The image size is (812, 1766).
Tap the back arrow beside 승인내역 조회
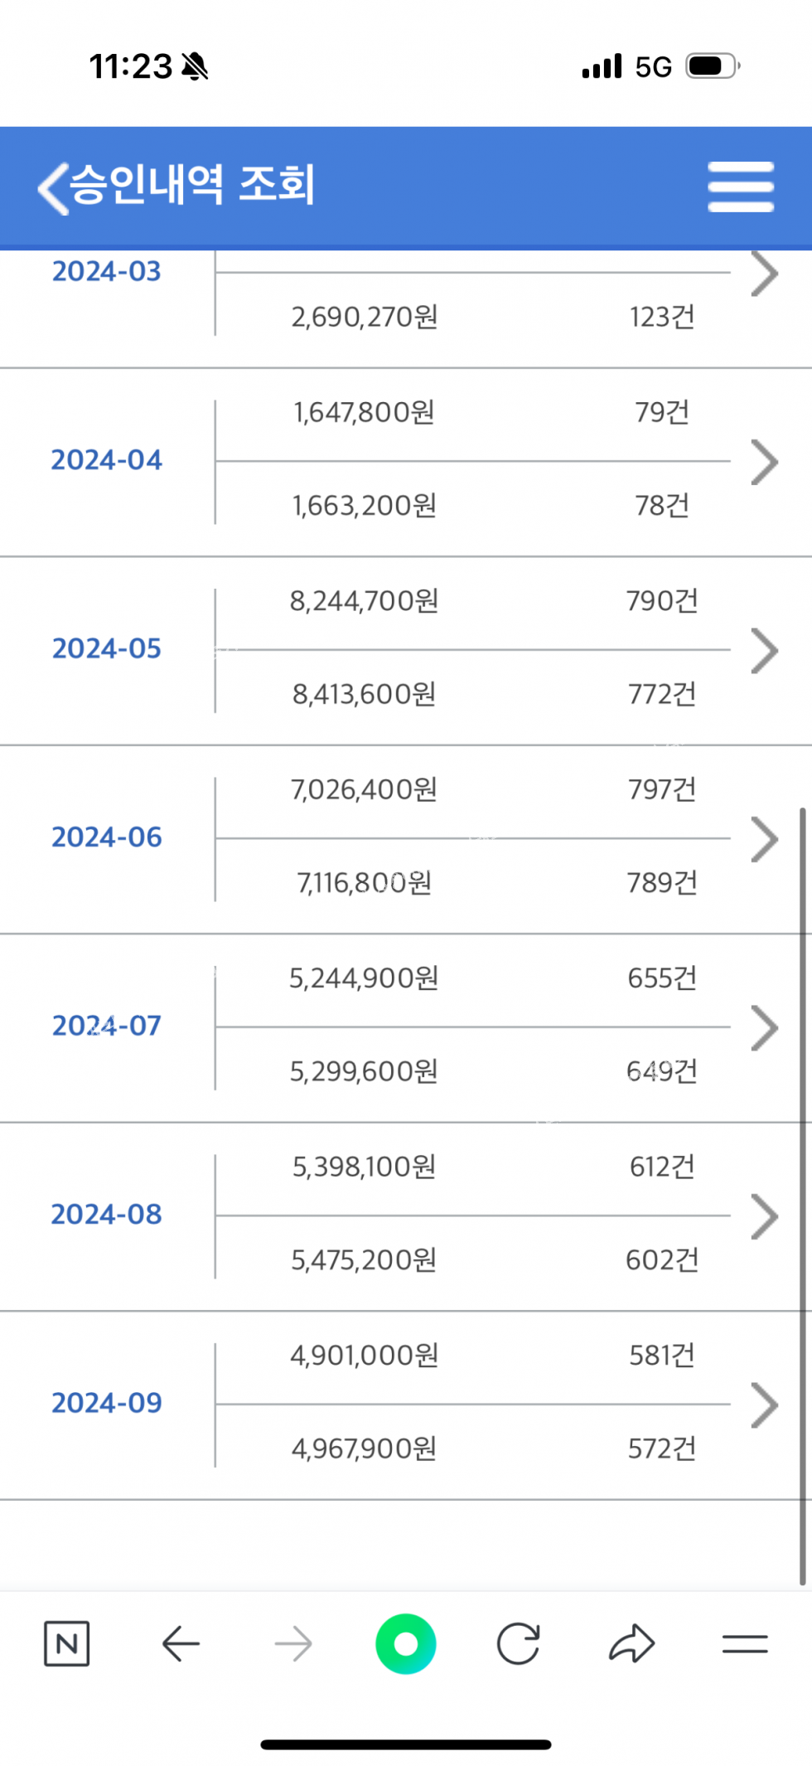click(x=53, y=187)
